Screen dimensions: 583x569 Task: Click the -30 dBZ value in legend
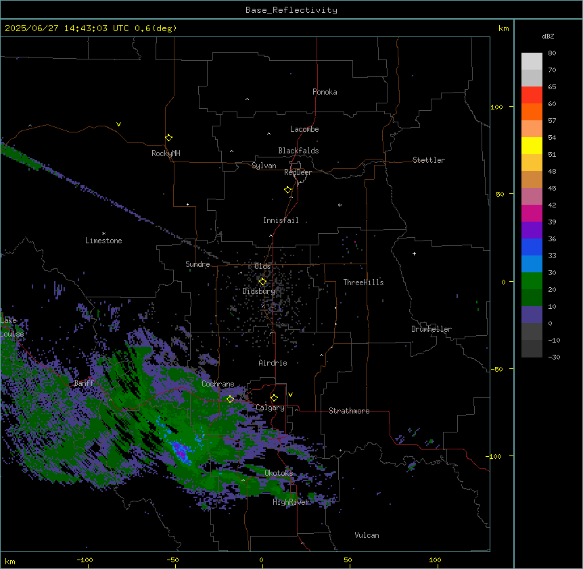click(x=554, y=357)
